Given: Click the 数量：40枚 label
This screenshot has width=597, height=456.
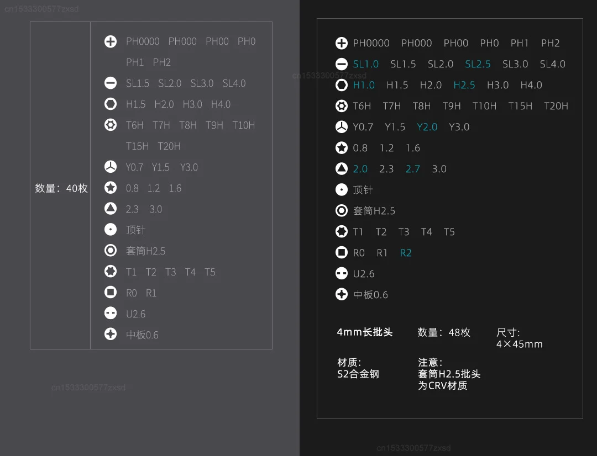Looking at the screenshot, I should click(x=61, y=188).
